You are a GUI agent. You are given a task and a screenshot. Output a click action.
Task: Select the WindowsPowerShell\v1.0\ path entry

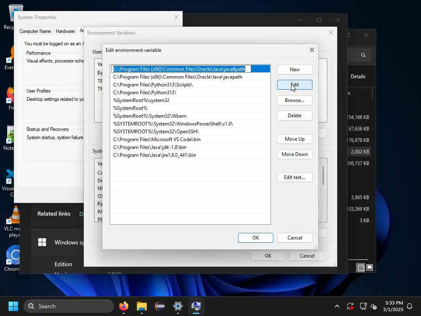[190, 123]
